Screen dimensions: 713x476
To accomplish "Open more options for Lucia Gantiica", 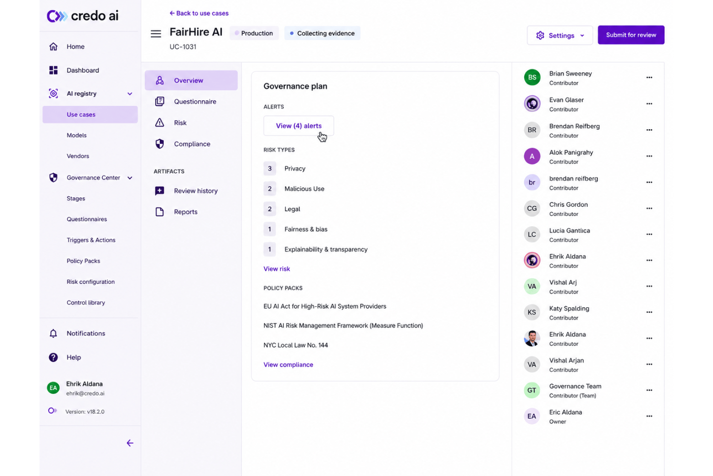I will pos(649,234).
